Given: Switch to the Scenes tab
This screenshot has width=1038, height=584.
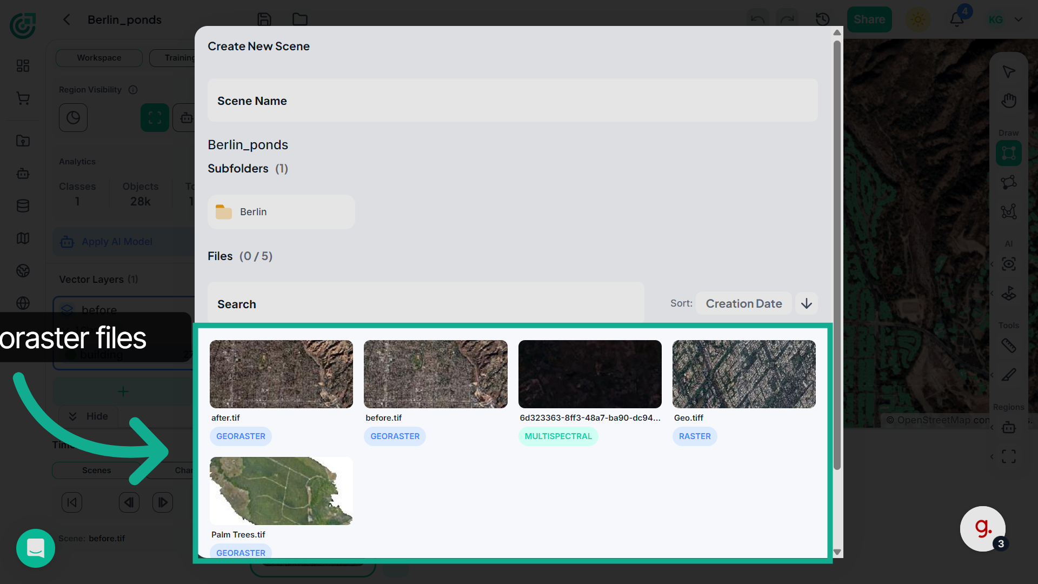Looking at the screenshot, I should point(96,470).
